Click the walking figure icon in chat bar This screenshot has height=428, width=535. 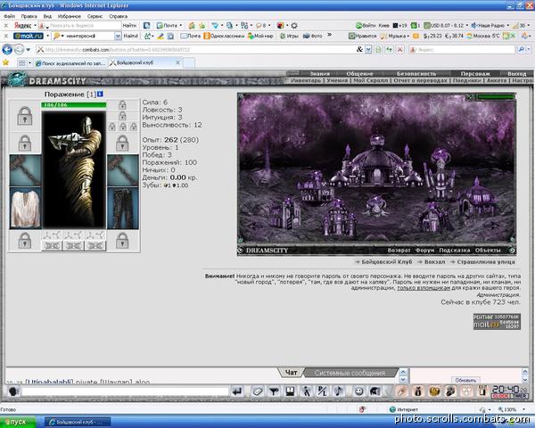[306, 391]
